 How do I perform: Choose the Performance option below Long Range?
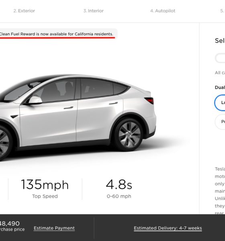point(220,122)
